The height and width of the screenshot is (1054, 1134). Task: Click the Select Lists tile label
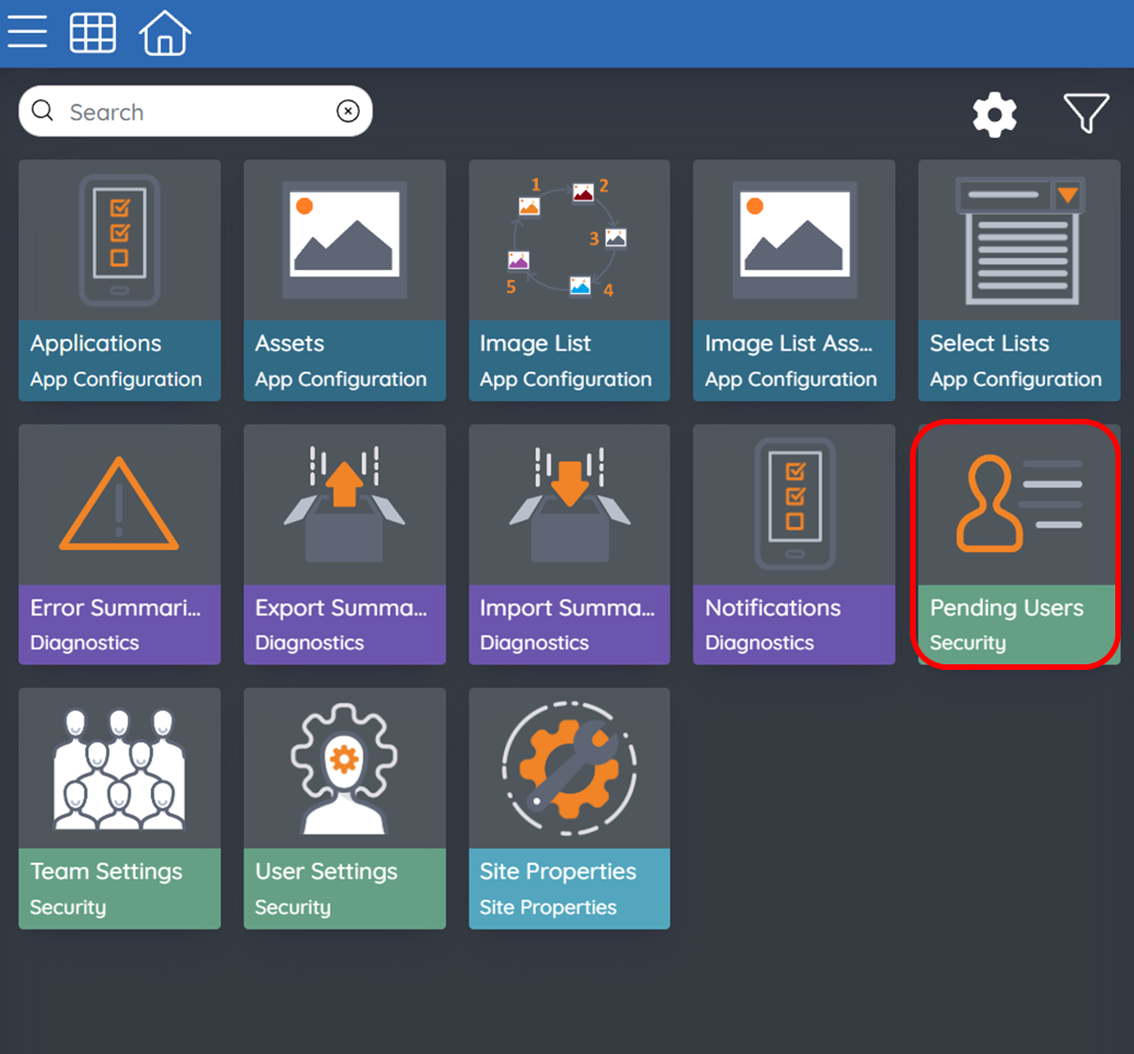[990, 343]
